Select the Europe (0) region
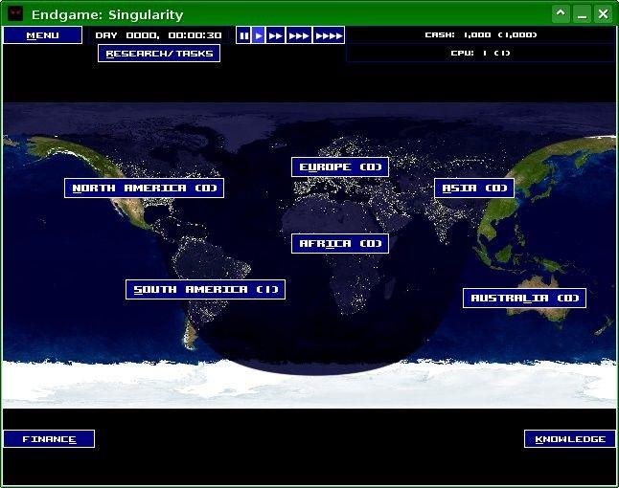 pos(340,167)
